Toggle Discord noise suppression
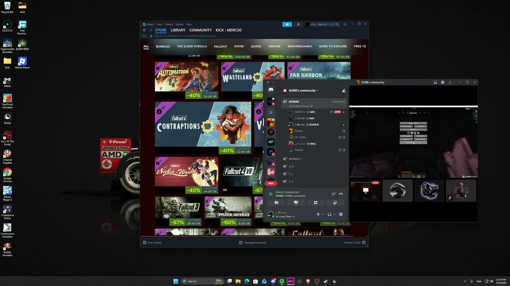This screenshot has width=510, height=286. point(333,194)
